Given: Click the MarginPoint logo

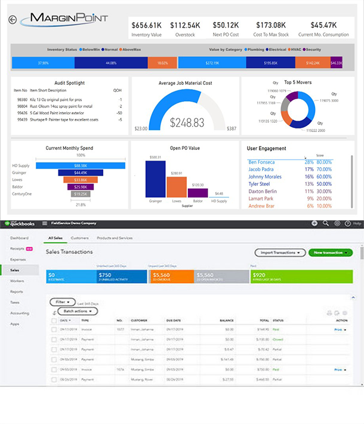Looking at the screenshot, I should (65, 19).
